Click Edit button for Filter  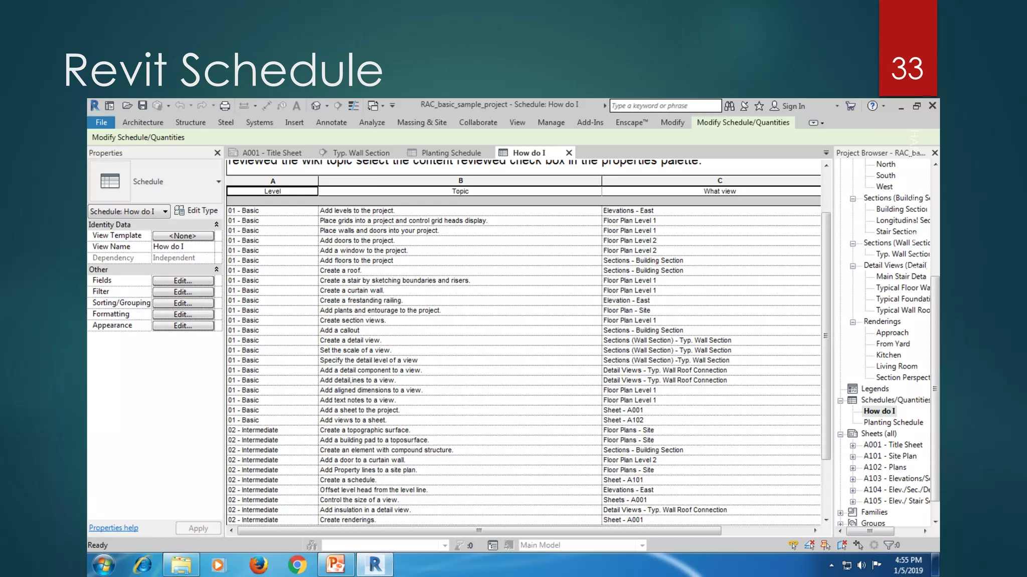click(183, 292)
